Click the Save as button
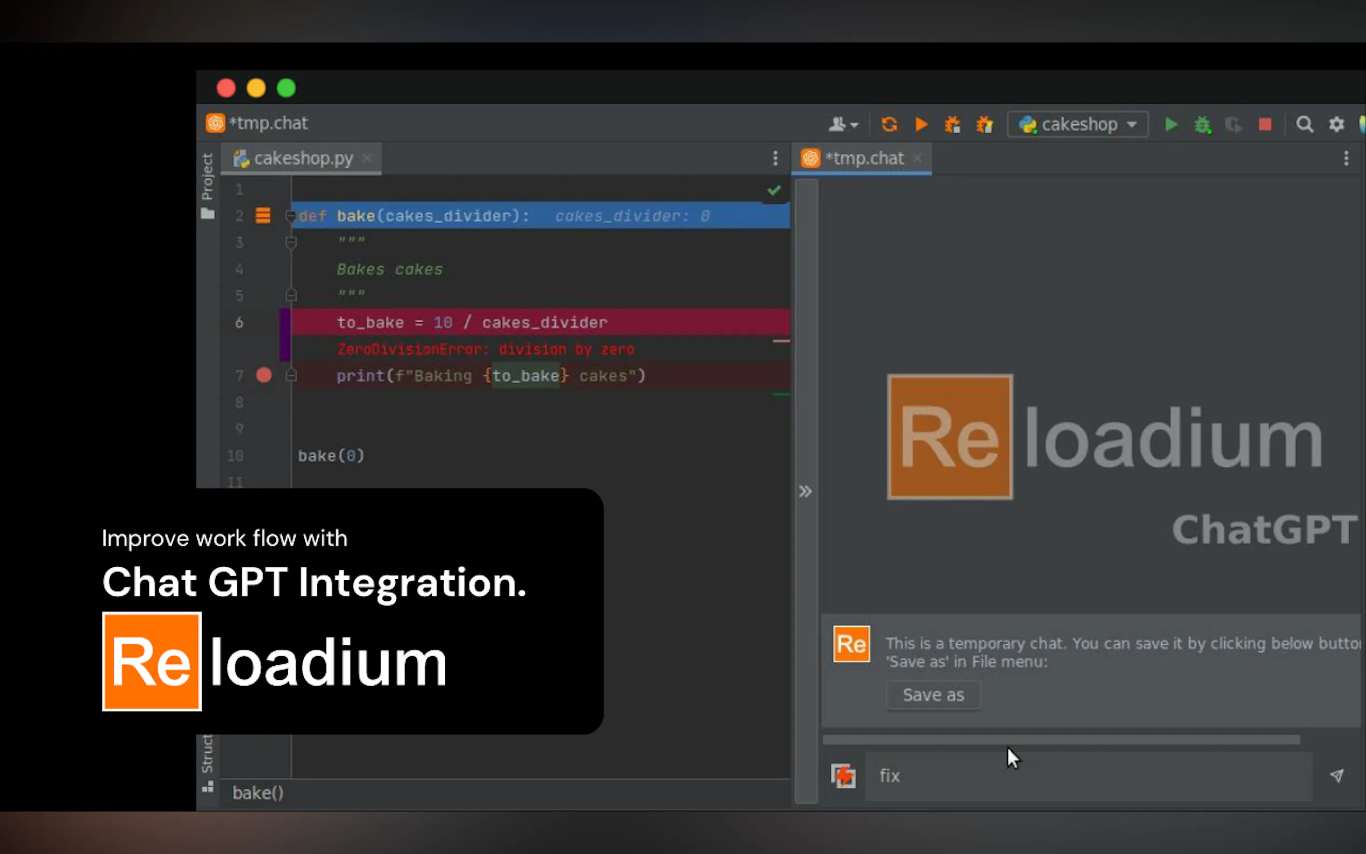The width and height of the screenshot is (1366, 854). (x=933, y=695)
